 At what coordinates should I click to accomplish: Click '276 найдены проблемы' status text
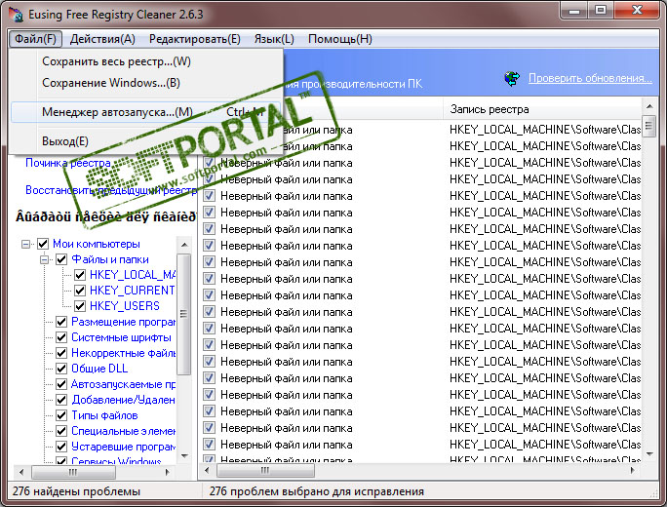pos(76,491)
